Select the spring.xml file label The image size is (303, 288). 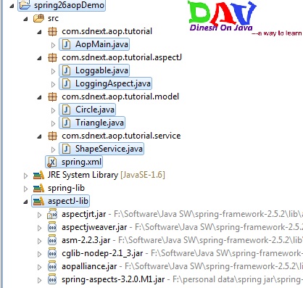pos(82,162)
